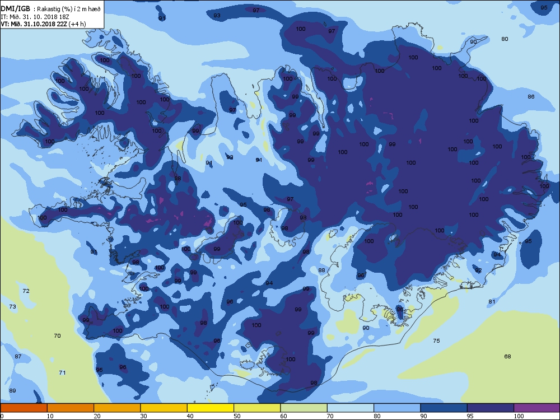560x420 pixels.
Task: Click the legend tick label '20'
Action: 97,416
